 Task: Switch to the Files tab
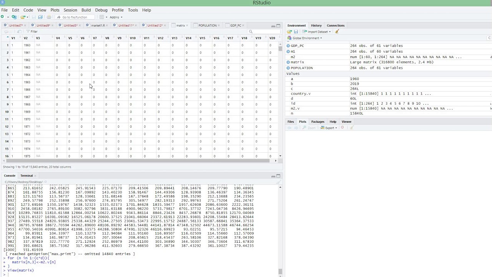pos(291,122)
